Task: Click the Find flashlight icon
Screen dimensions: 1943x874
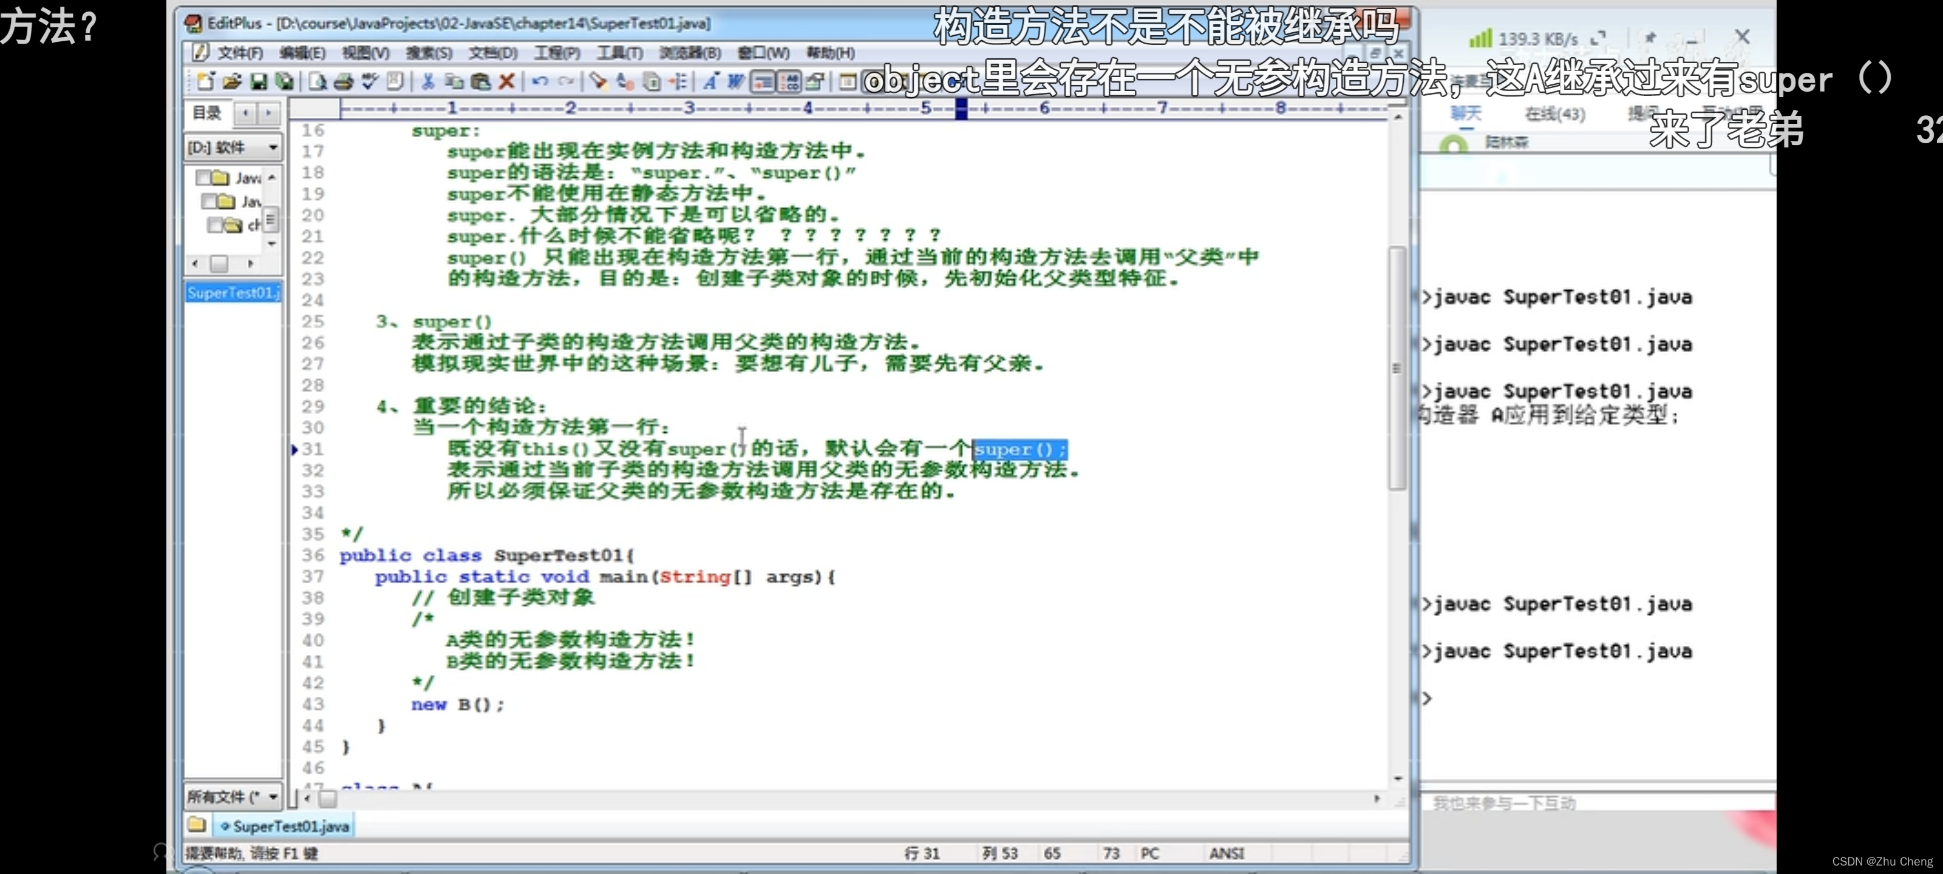Action: pos(598,81)
